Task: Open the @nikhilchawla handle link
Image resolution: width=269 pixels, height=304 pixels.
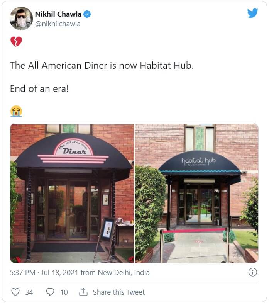Action: tap(58, 24)
